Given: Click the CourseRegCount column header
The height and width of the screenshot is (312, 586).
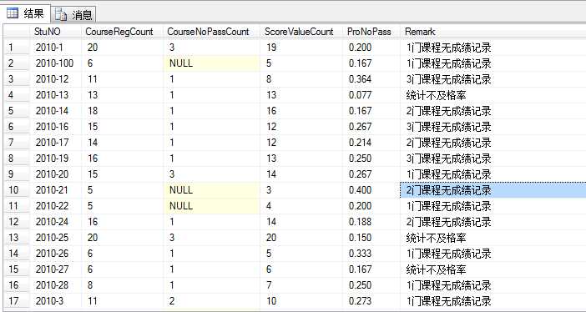Looking at the screenshot, I should pos(123,32).
